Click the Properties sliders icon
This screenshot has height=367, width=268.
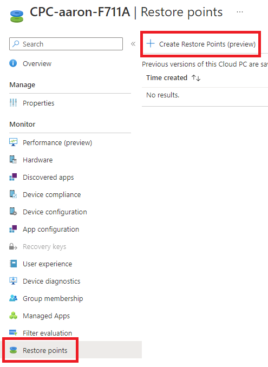click(x=13, y=103)
